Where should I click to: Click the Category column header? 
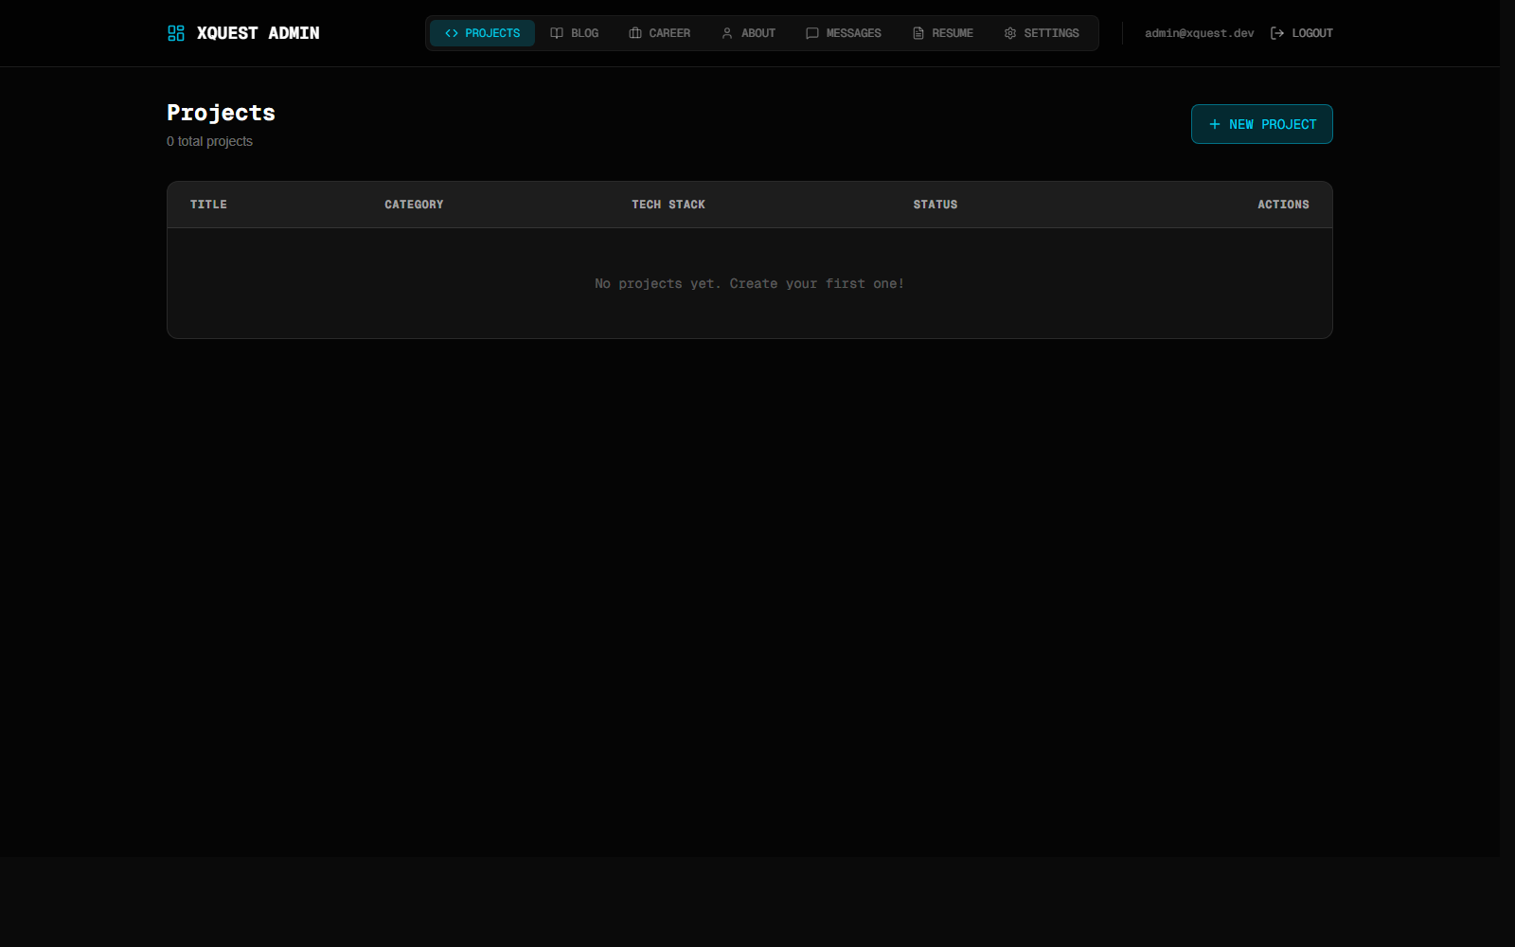[414, 205]
